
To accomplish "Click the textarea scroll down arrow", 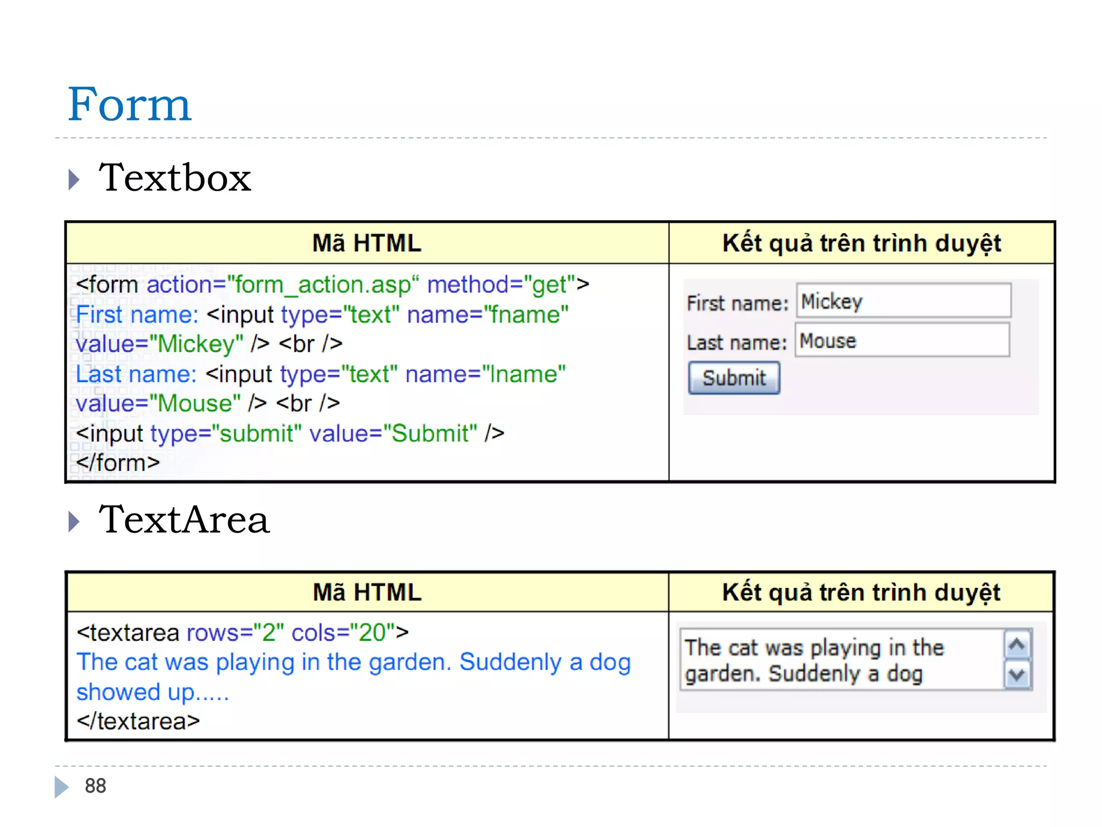I will pyautogui.click(x=1017, y=675).
